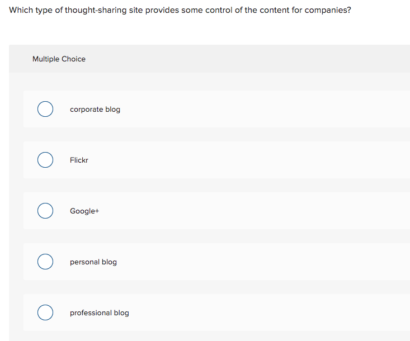
Task: Click the "professional blog" answer text
Action: click(x=100, y=313)
